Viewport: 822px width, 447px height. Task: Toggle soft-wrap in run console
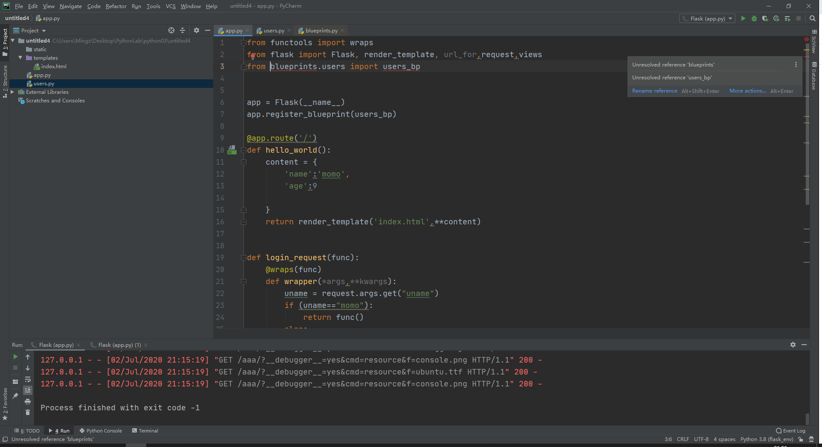click(x=28, y=379)
